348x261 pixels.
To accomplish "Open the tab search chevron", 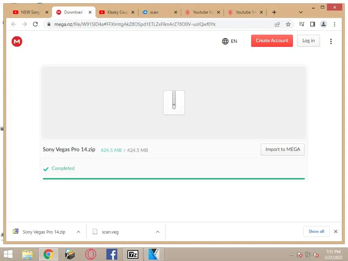I will click(300, 12).
